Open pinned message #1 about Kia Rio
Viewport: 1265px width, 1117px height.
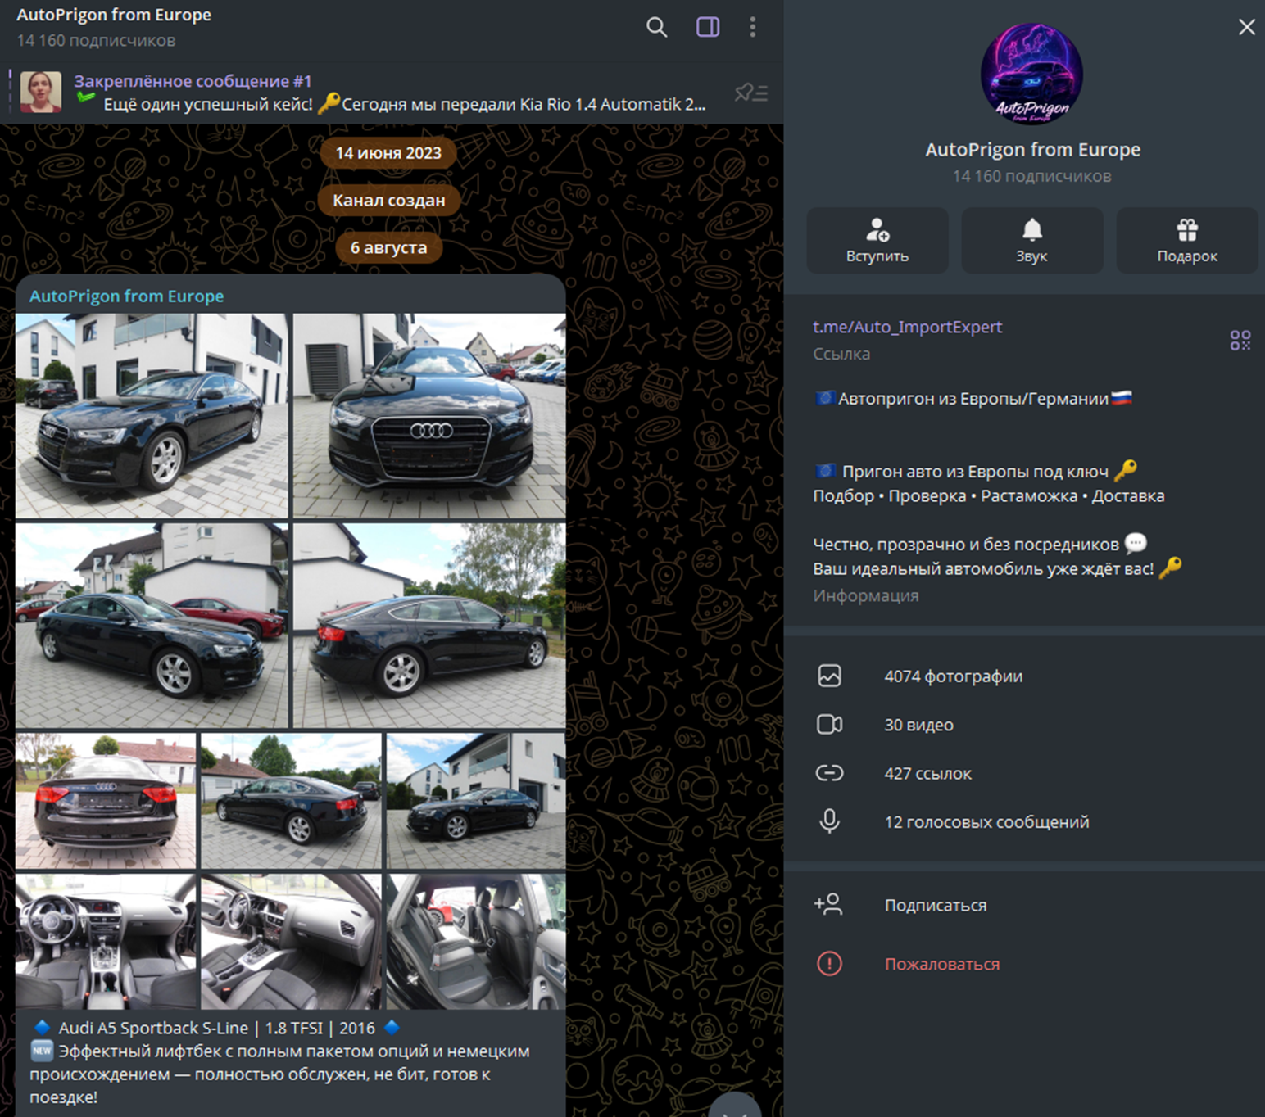[x=389, y=93]
